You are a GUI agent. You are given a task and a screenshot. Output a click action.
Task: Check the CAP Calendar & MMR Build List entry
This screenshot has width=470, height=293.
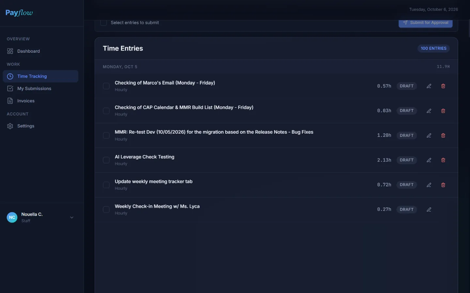pyautogui.click(x=106, y=111)
